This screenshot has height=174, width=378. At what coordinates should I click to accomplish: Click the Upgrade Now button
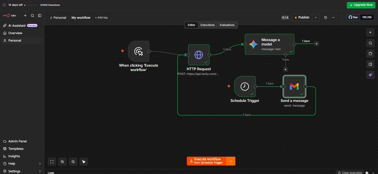pyautogui.click(x=361, y=5)
